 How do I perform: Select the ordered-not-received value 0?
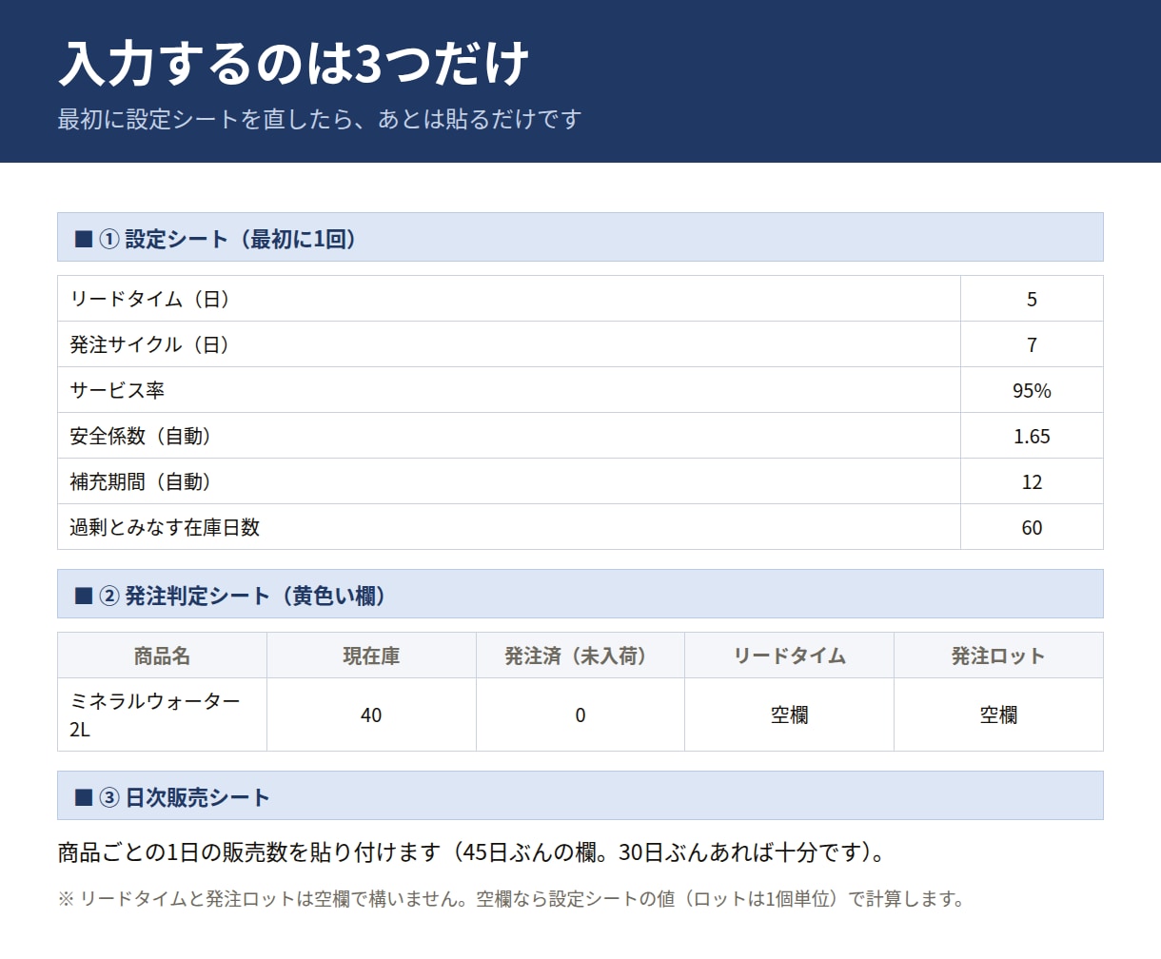[x=580, y=714]
